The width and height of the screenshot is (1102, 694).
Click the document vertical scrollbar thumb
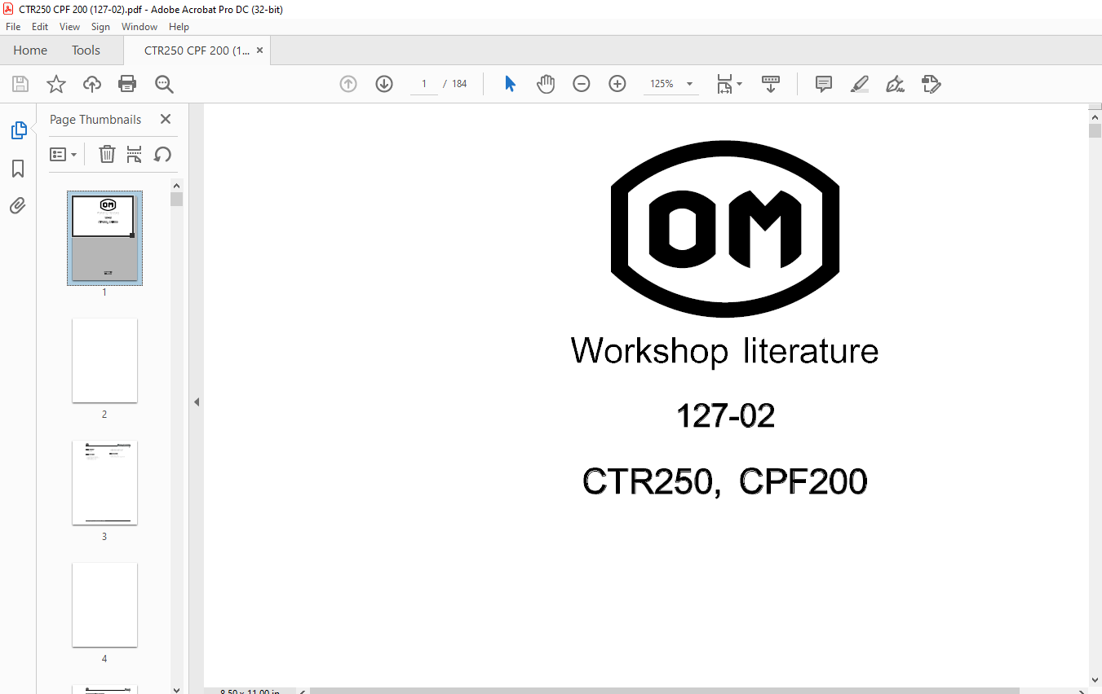click(1095, 130)
